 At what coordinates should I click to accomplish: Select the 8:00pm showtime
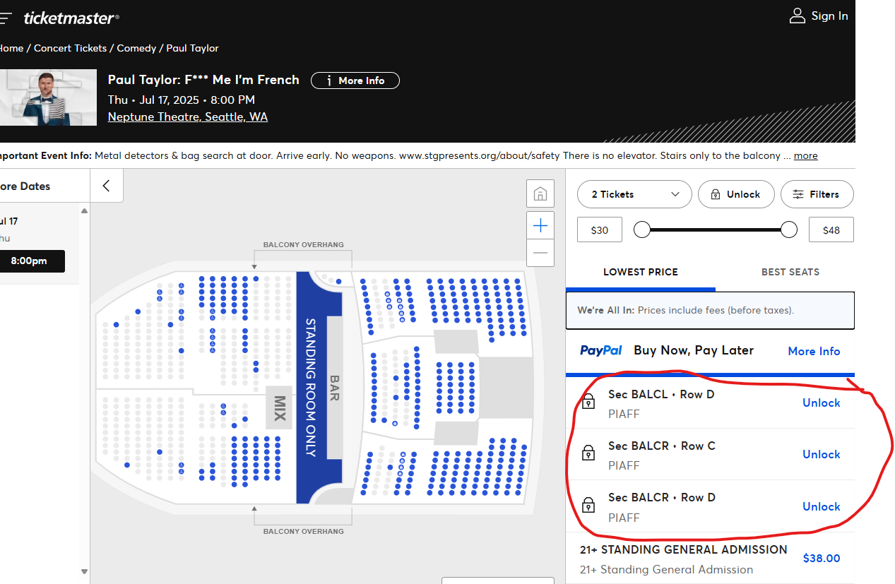pos(29,261)
